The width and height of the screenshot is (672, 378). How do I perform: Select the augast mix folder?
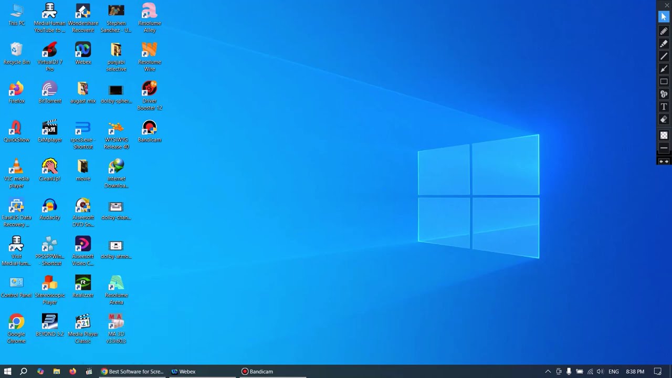point(83,92)
